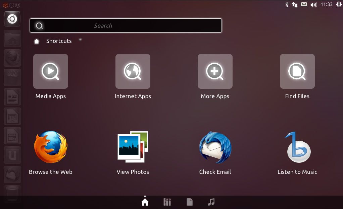Open LibreOffice Impress launcher icon
The height and width of the screenshot is (209, 343).
pos(12,116)
